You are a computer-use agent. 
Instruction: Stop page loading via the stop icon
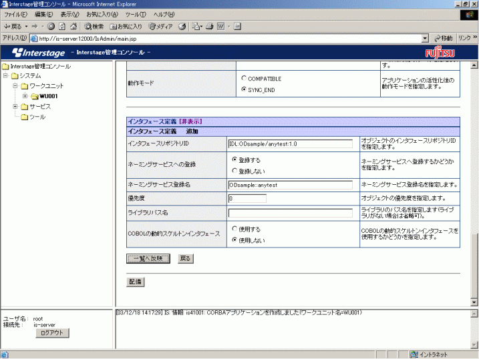(x=51, y=27)
